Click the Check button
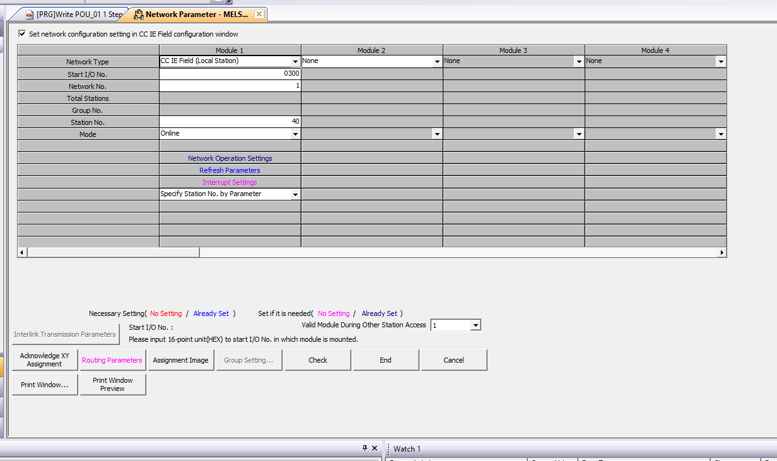Screen dimensions: 777x461 [318, 360]
